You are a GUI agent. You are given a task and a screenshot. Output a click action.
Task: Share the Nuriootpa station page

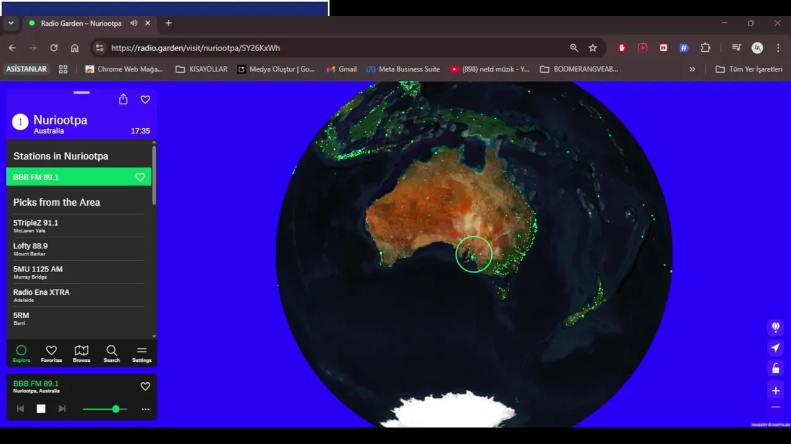coord(123,99)
